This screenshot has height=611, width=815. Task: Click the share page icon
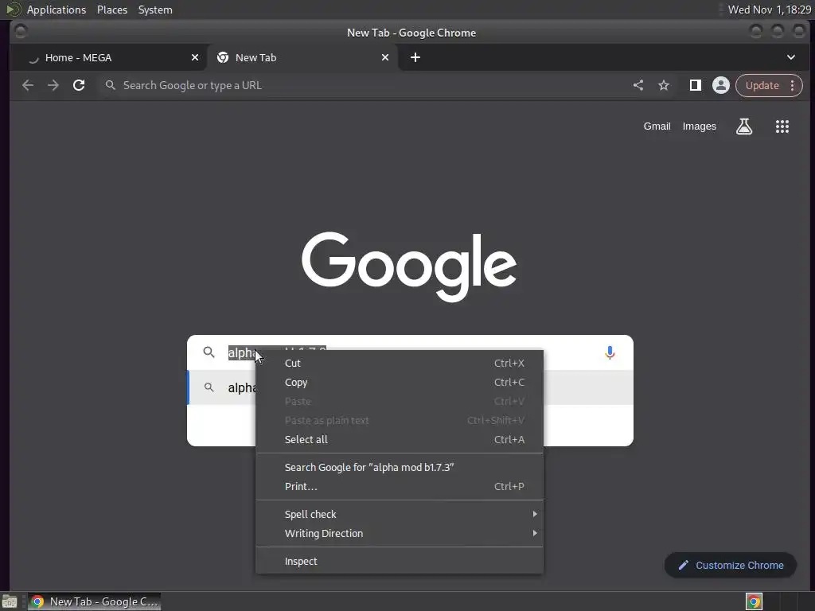(x=638, y=85)
